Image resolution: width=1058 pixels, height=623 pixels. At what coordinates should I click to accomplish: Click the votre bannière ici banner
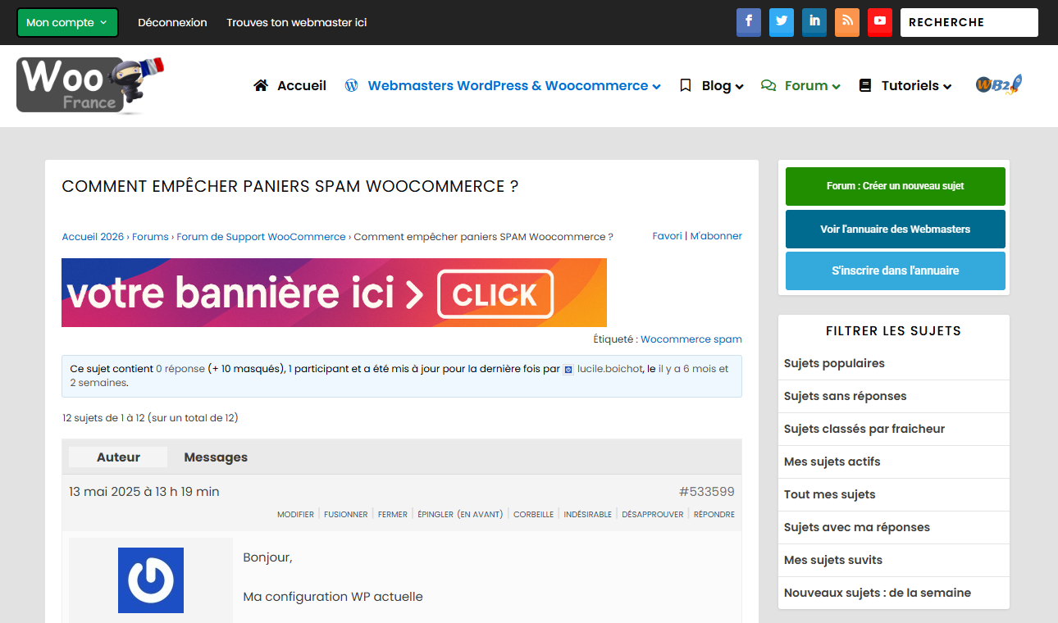point(334,293)
